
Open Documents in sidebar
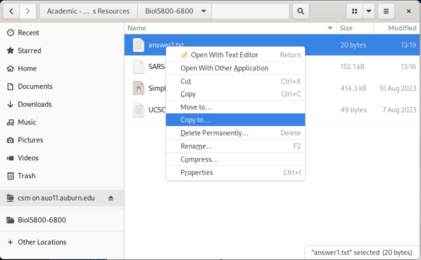pyautogui.click(x=62, y=87)
